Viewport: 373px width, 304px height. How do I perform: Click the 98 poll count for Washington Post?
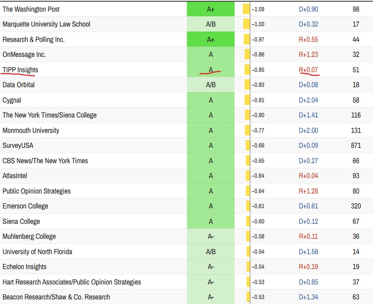click(x=356, y=9)
